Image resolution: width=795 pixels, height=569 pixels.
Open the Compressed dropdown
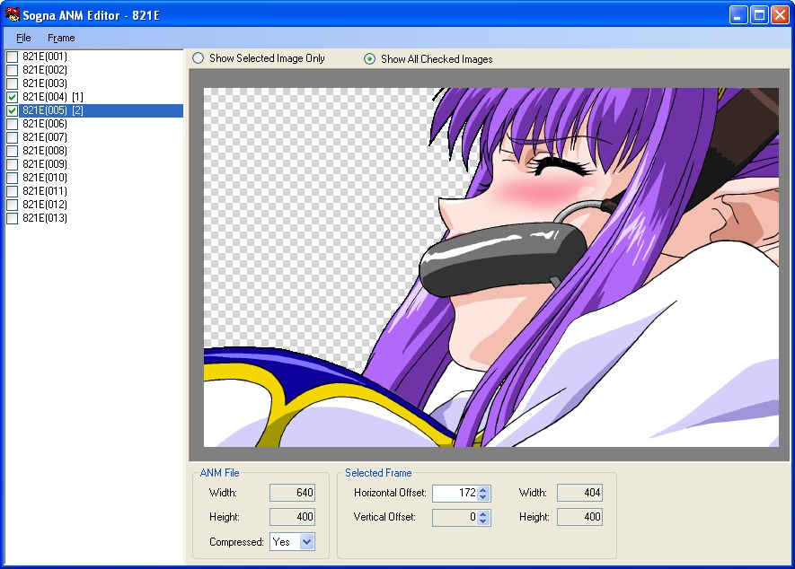(306, 542)
